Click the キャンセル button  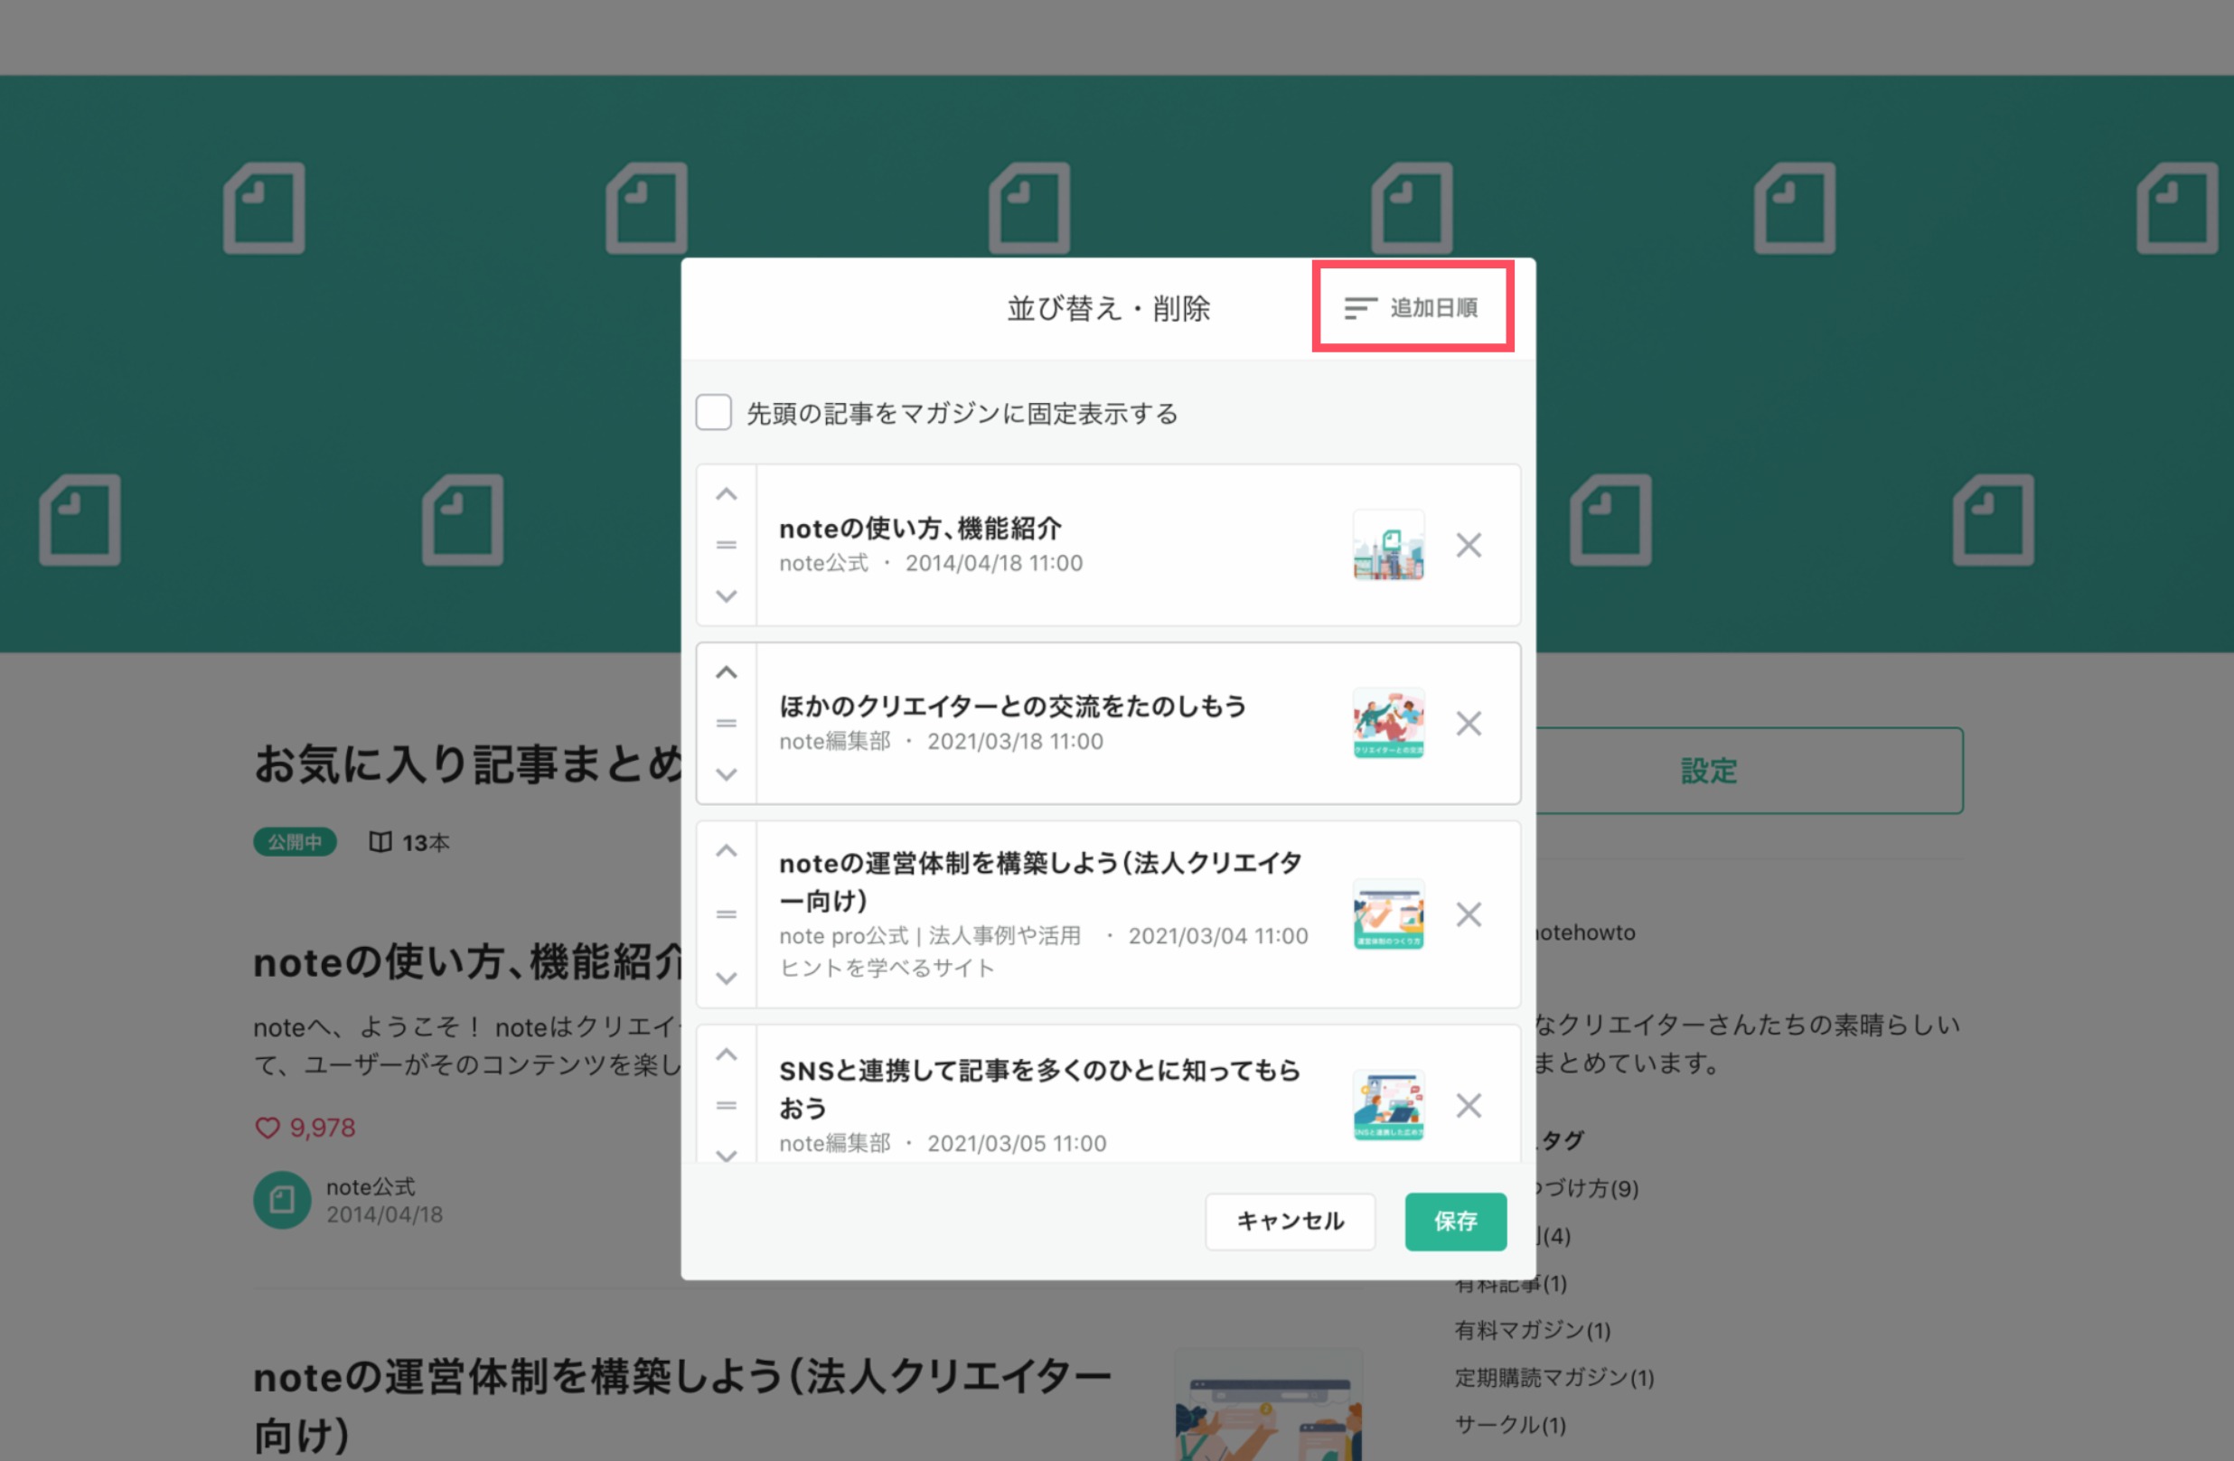pos(1290,1221)
